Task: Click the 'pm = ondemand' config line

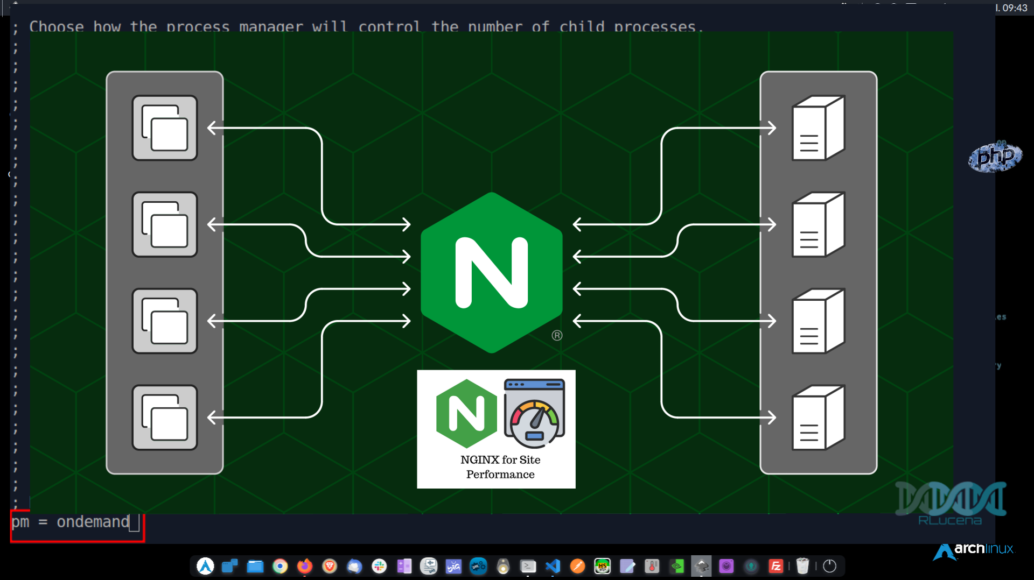Action: (71, 522)
